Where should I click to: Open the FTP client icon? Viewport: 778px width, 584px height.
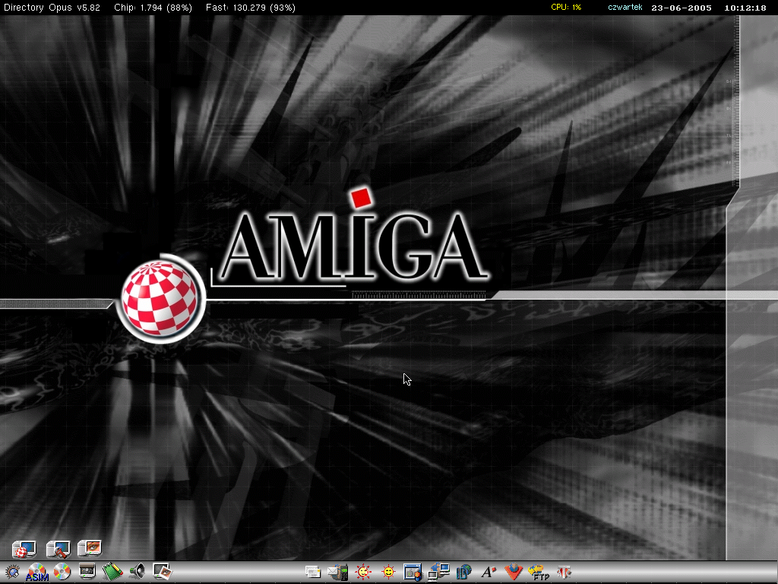pyautogui.click(x=539, y=572)
